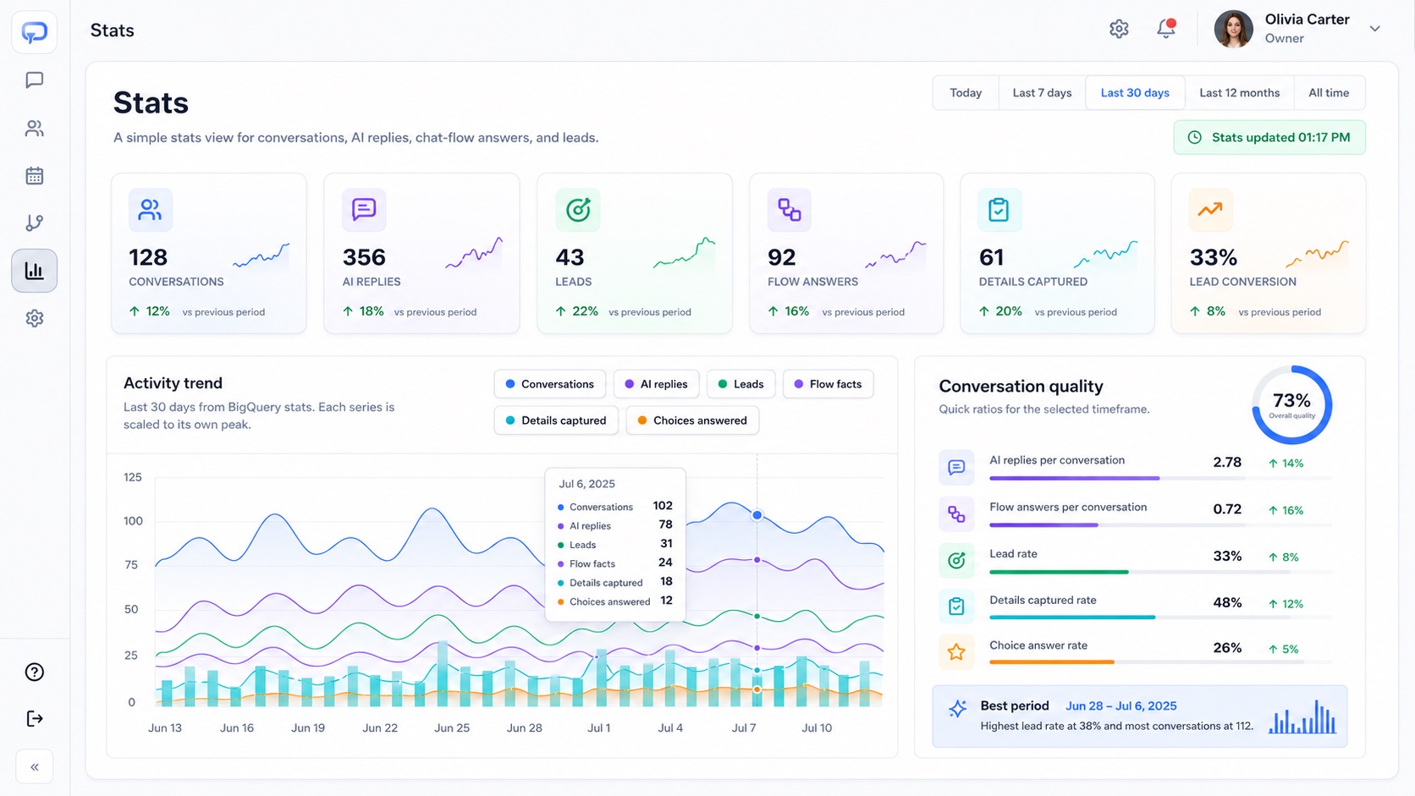Click the AI replies per conversation progress bar

1160,479
